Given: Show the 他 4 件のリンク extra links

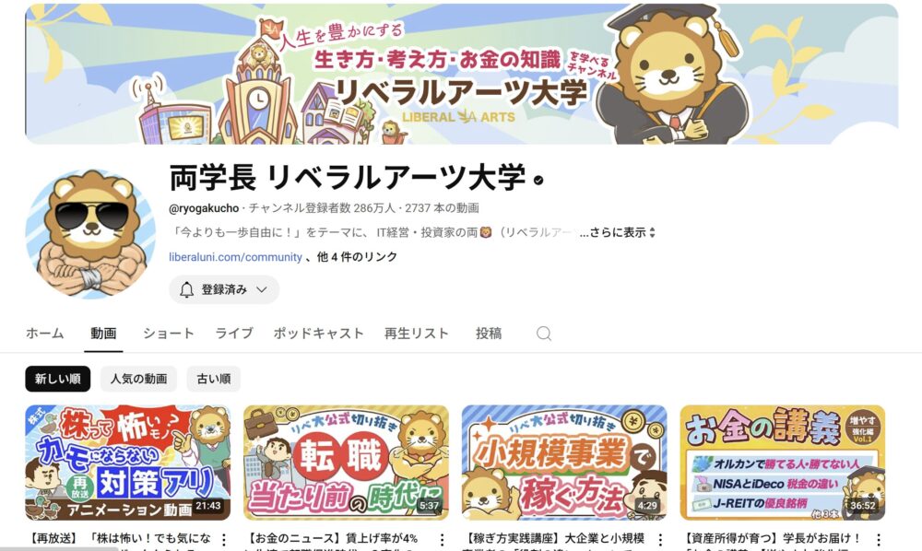Looking at the screenshot, I should 357,257.
